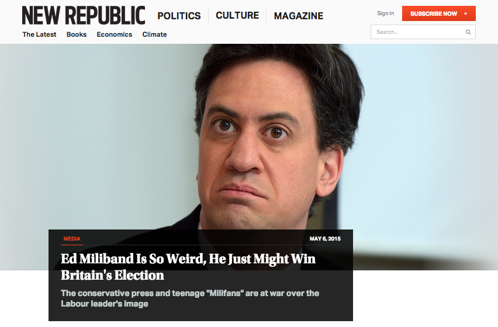Open the Politics section
This screenshot has width=498, height=327.
179,16
